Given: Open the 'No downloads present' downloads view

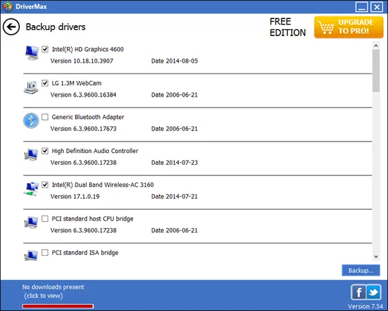Looking at the screenshot, I should (53, 291).
